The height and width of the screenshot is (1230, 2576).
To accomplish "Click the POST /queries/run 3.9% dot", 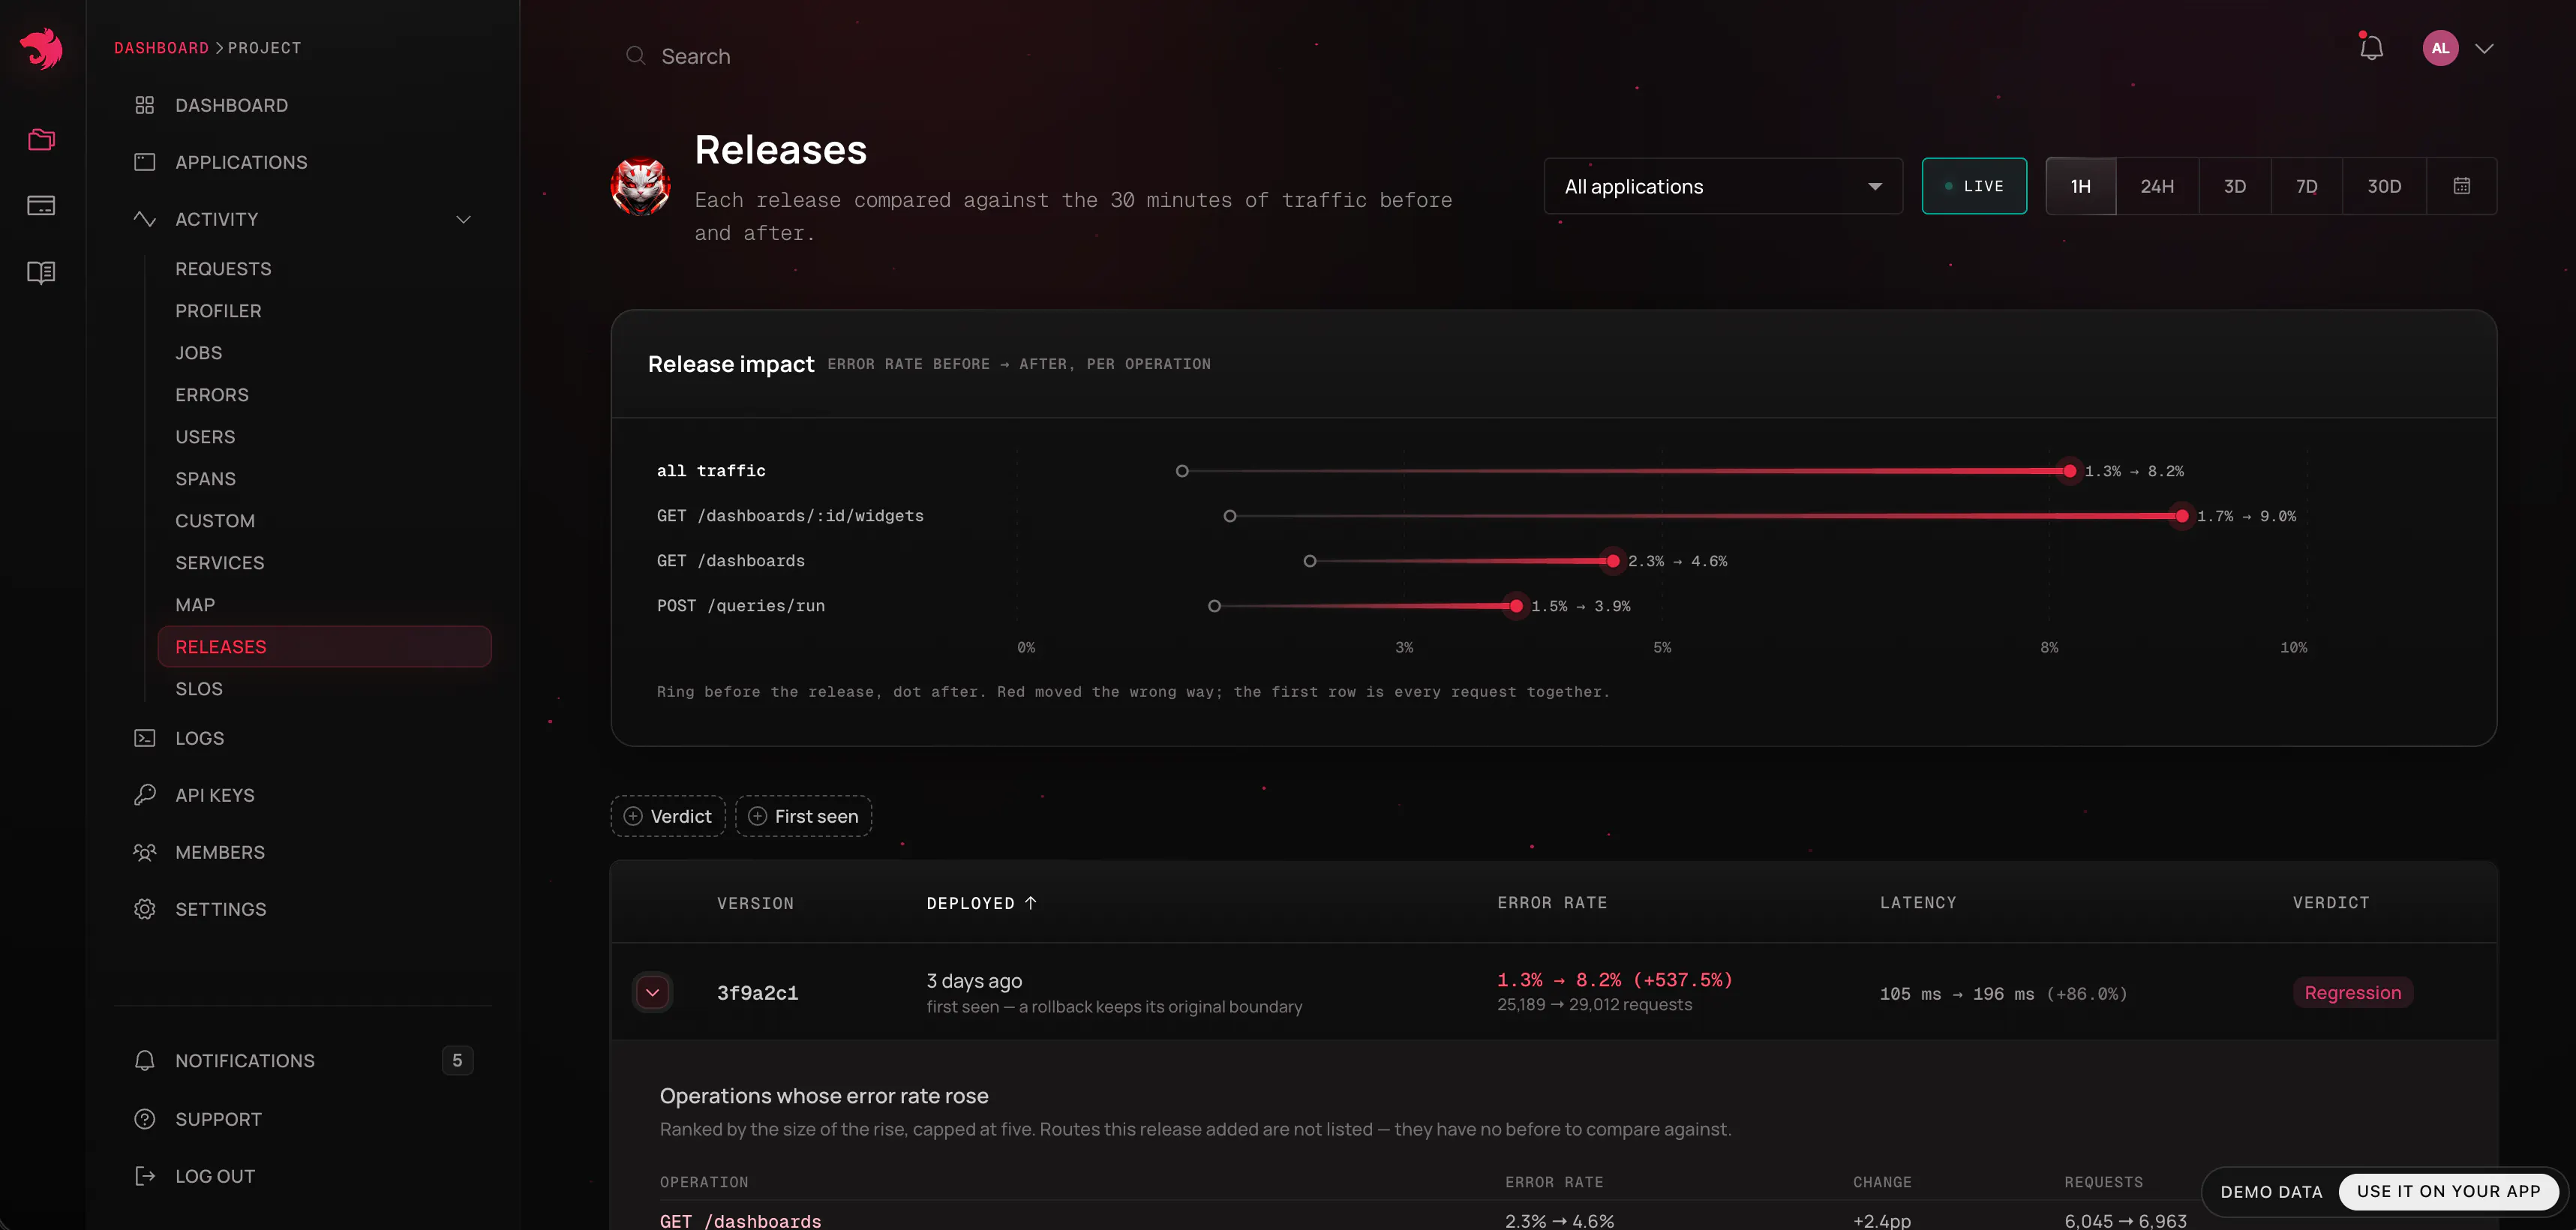I will [x=1516, y=606].
